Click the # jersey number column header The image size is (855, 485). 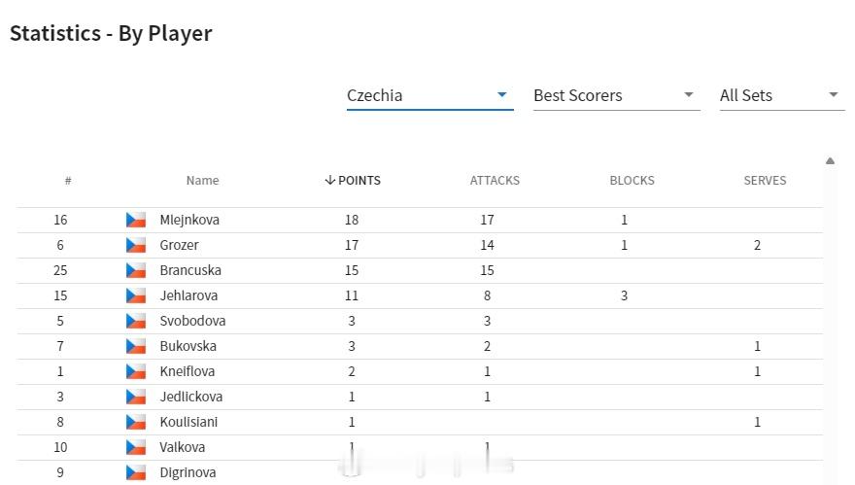[x=68, y=181]
